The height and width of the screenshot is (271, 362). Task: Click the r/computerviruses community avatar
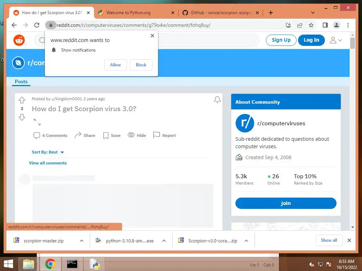click(245, 123)
